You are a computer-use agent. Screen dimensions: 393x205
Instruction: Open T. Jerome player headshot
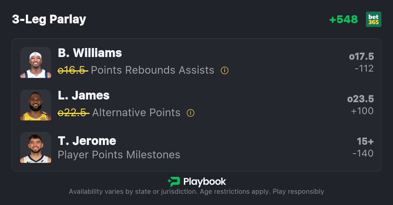36,147
